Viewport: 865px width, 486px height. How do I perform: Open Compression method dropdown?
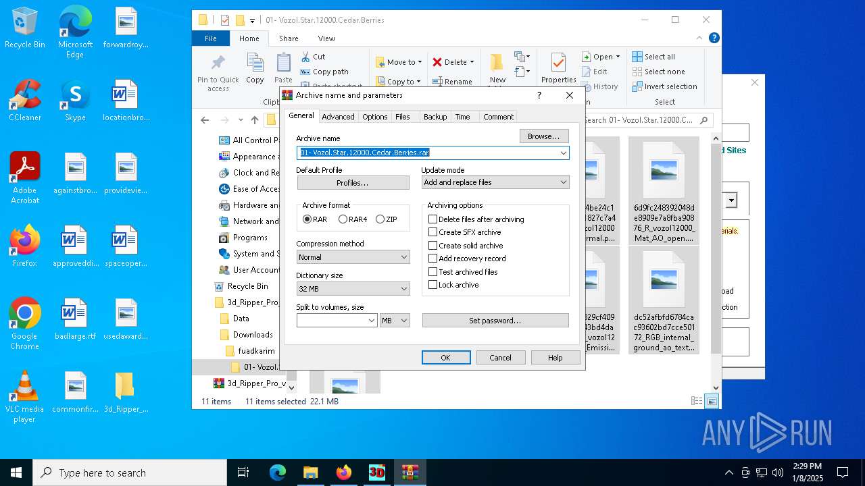coord(353,257)
